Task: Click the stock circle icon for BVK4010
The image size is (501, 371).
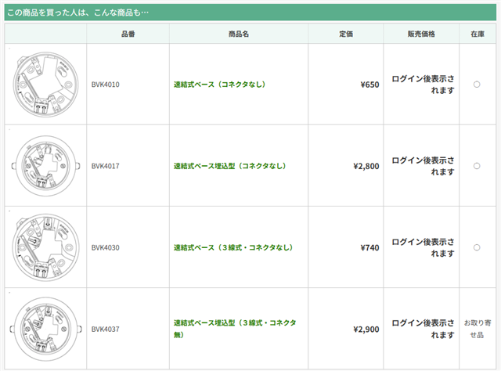Action: (x=477, y=85)
